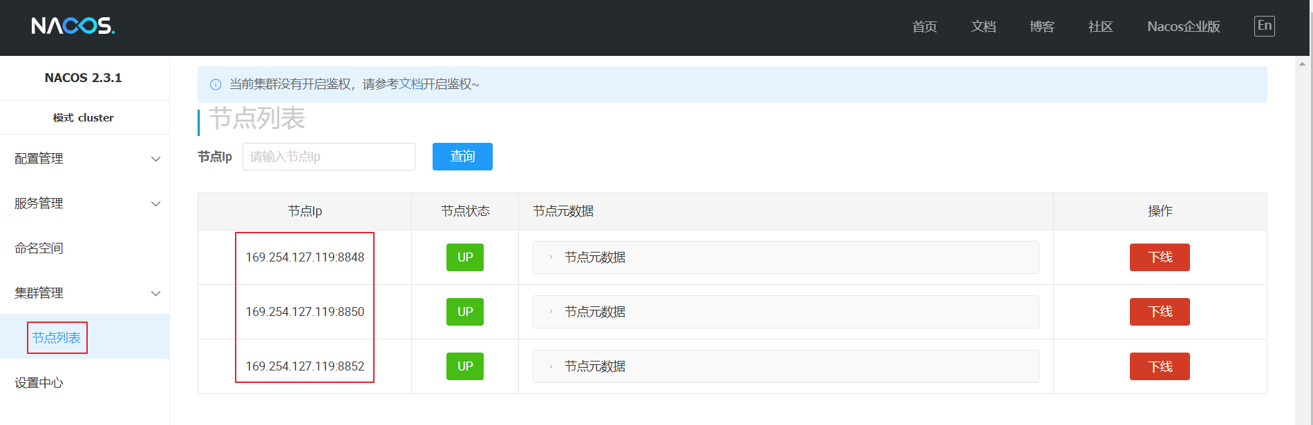Open the 文档 link in auth notice
Viewport: 1313px width, 425px height.
(410, 84)
